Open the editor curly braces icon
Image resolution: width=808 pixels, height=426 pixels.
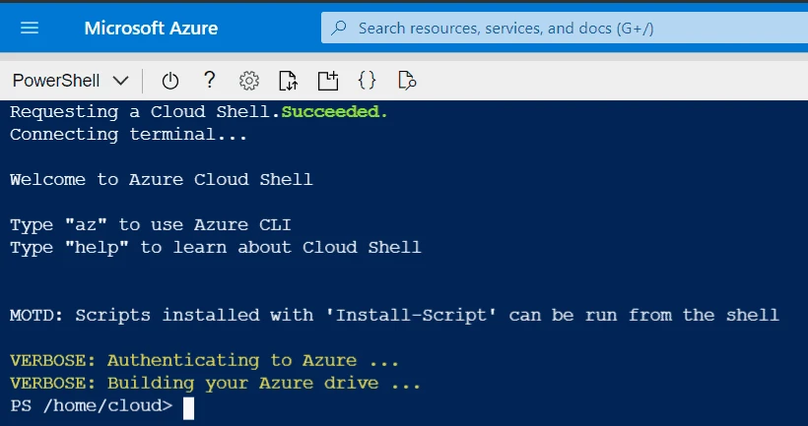(367, 81)
